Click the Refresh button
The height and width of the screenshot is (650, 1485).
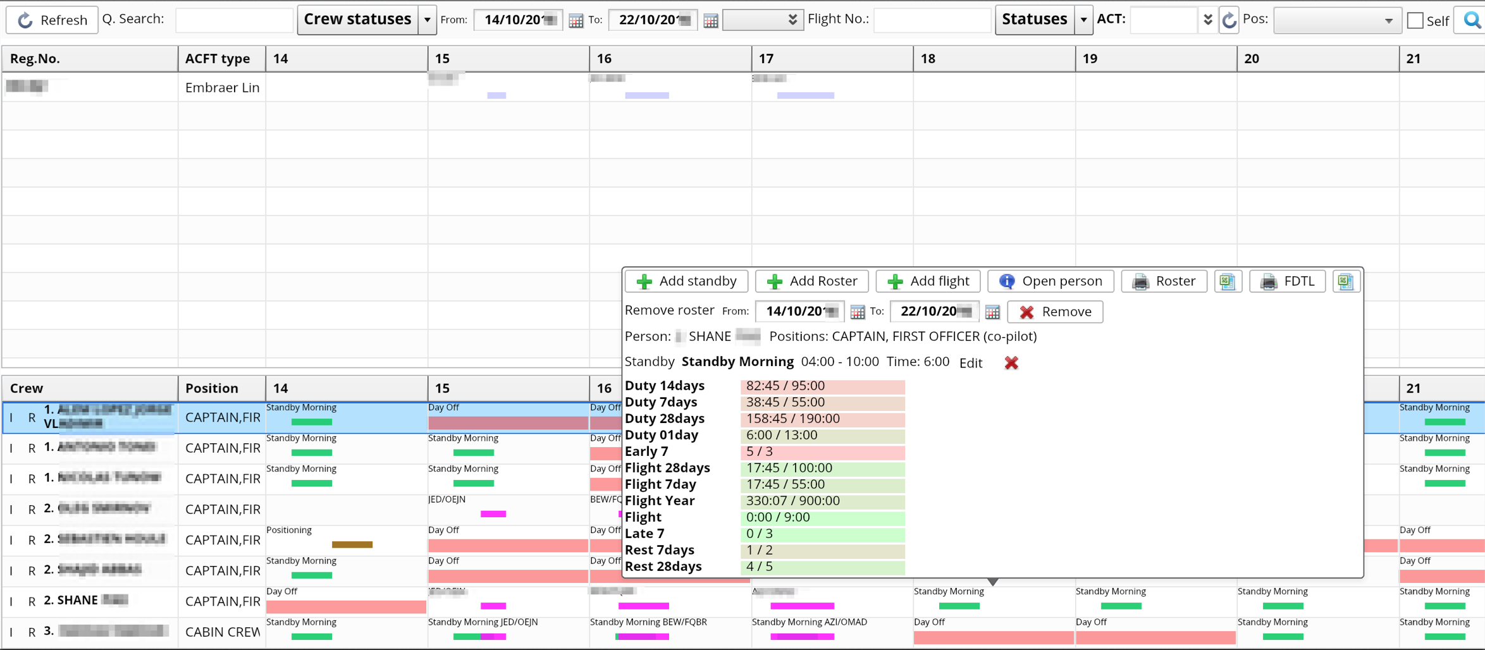click(x=52, y=20)
